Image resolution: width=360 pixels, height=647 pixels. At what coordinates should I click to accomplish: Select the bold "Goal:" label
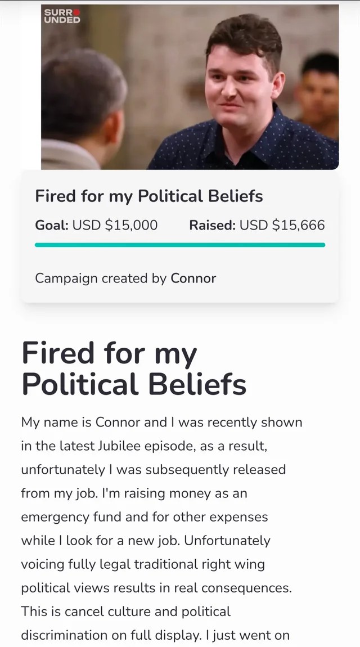(52, 226)
